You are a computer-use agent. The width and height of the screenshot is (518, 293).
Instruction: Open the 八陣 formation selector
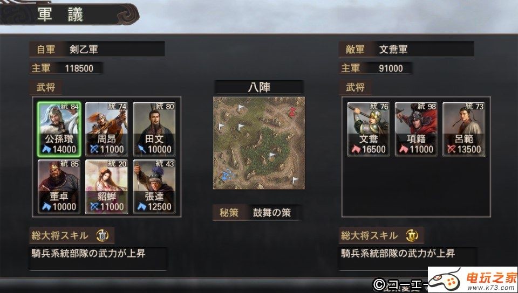(259, 87)
